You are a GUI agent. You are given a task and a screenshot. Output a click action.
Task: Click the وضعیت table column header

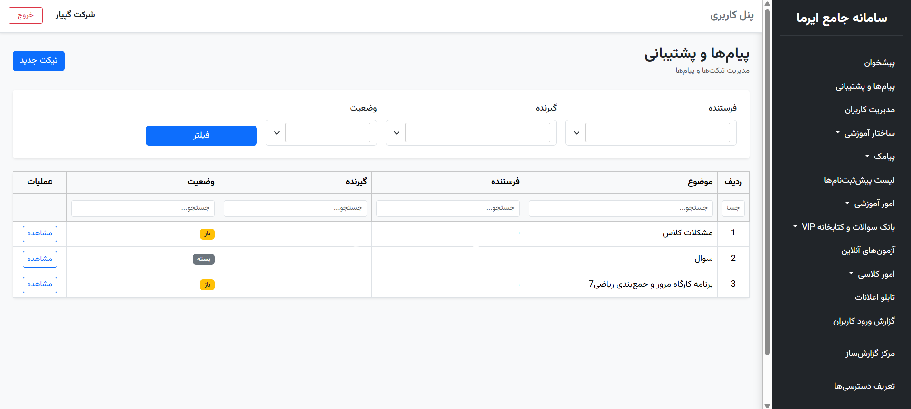pyautogui.click(x=142, y=182)
